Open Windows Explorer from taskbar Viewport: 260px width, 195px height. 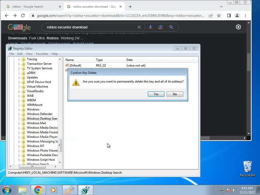[x=23, y=190]
